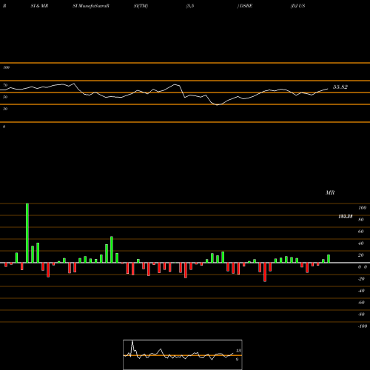Click the 9 label in mini chart

pos(237,360)
